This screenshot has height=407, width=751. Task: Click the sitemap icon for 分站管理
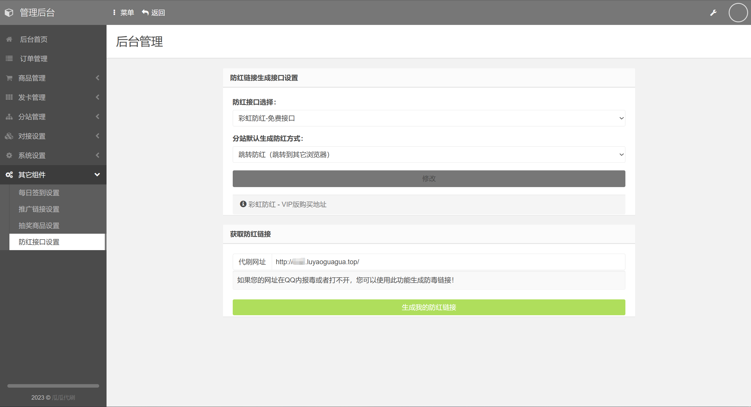[x=9, y=117]
